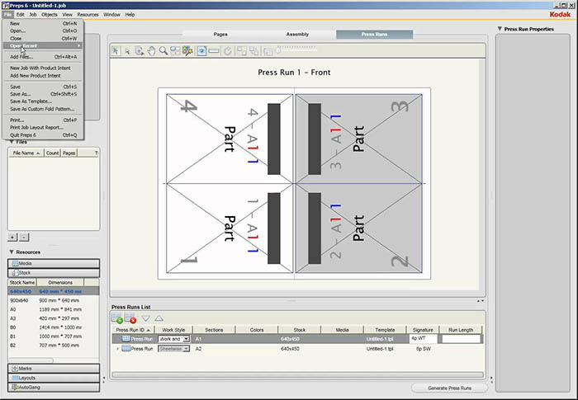The width and height of the screenshot is (578, 400).
Task: Activate the Pan hand tool
Action: pos(151,51)
